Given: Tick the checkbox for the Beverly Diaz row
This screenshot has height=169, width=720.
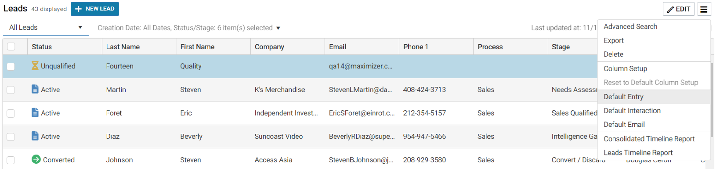Looking at the screenshot, I should click(11, 137).
